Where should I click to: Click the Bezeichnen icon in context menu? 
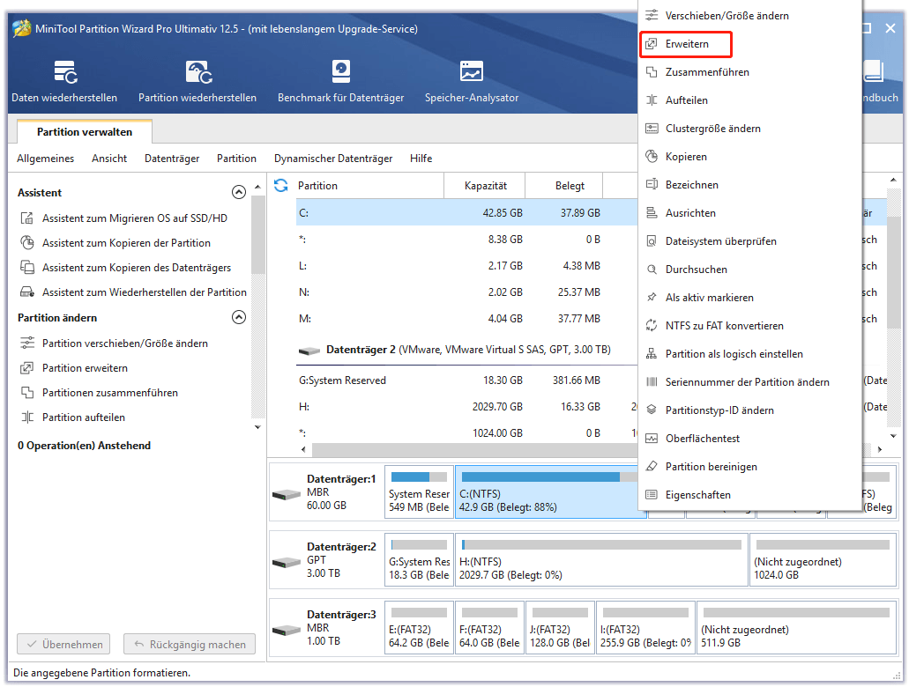652,185
